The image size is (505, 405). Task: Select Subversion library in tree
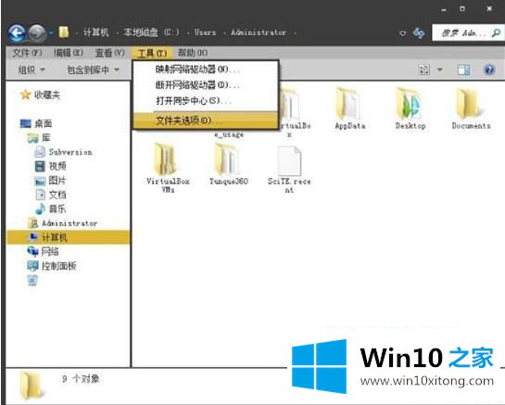pos(70,152)
